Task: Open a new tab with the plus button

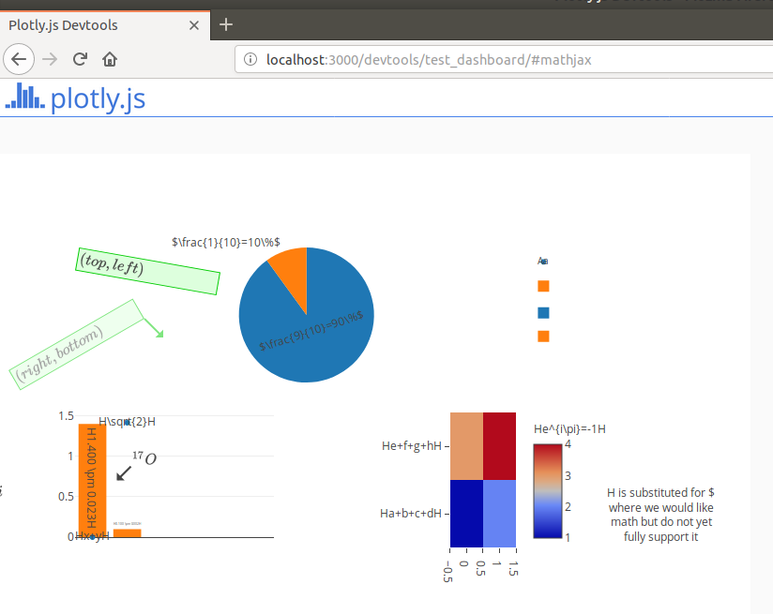Action: pos(226,24)
